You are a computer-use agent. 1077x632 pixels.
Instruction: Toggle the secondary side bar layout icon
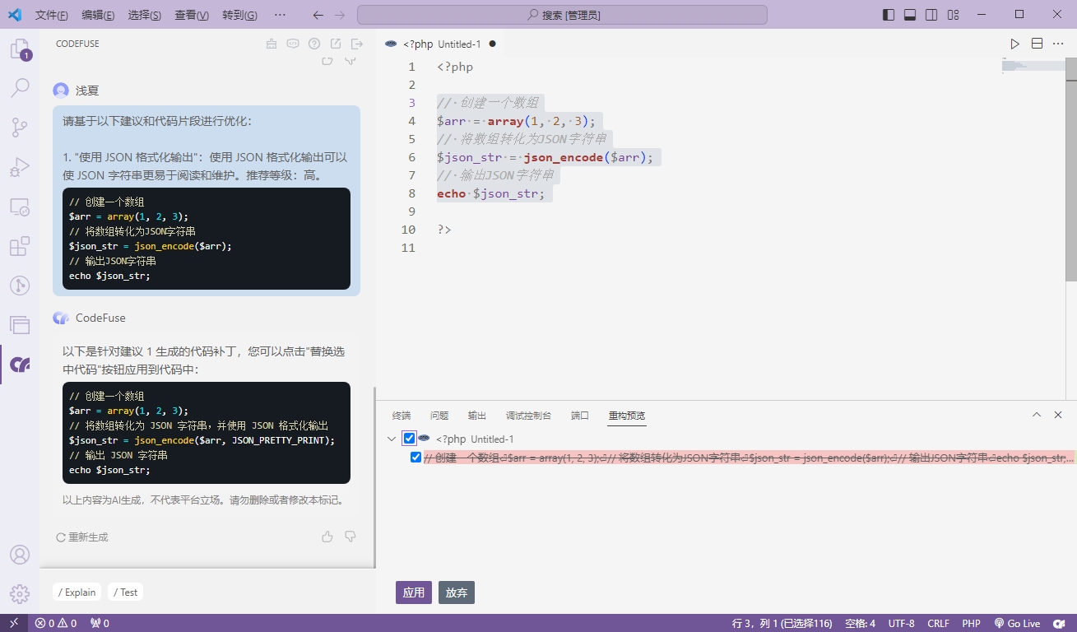pyautogui.click(x=931, y=15)
